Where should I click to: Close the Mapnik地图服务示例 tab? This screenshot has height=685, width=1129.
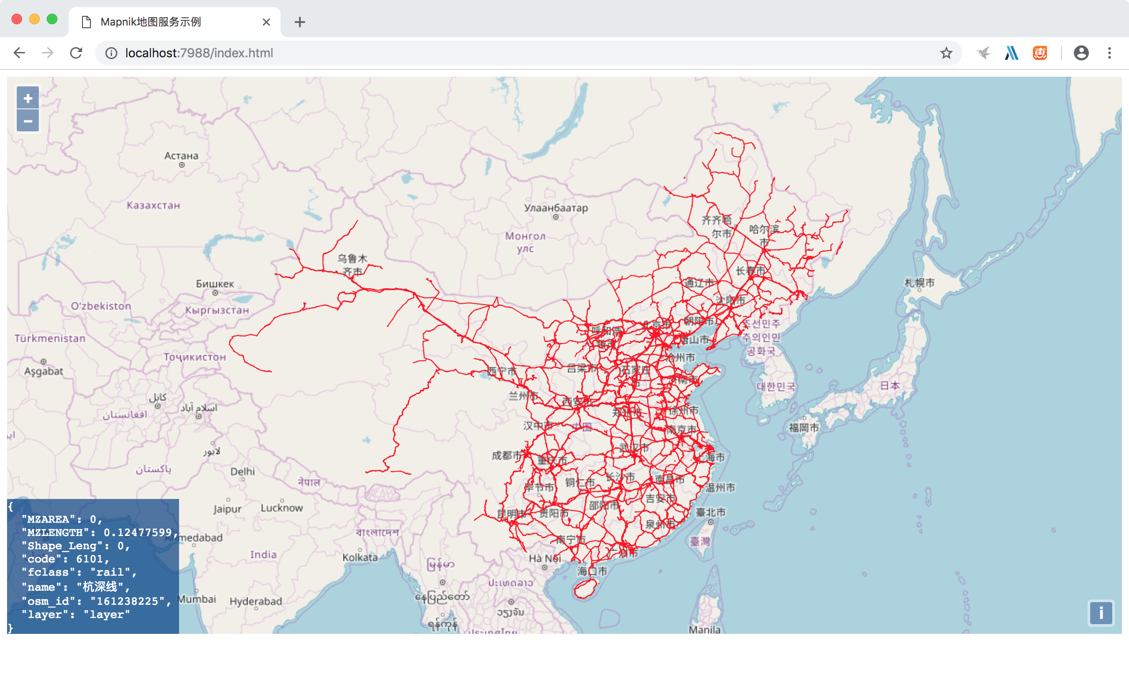(266, 22)
